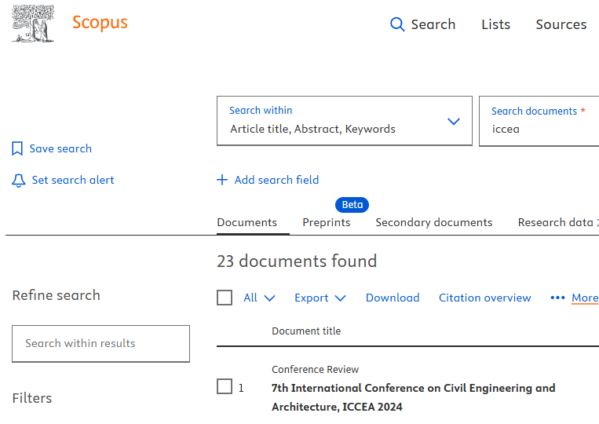Switch to the Research data tab
Screen dimensions: 599x424
coord(556,222)
